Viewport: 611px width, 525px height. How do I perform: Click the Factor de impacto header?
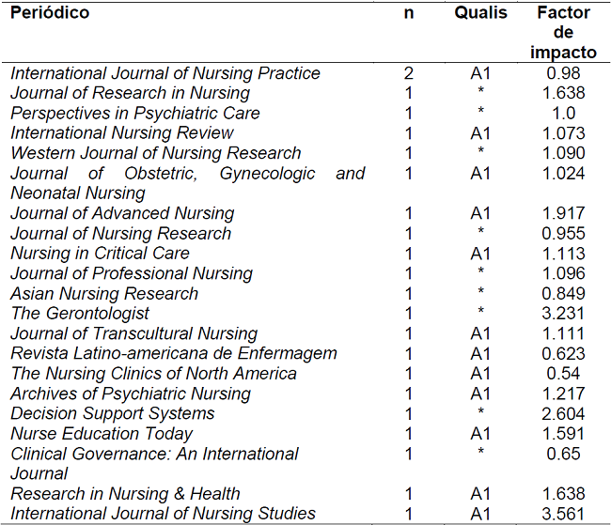(563, 33)
